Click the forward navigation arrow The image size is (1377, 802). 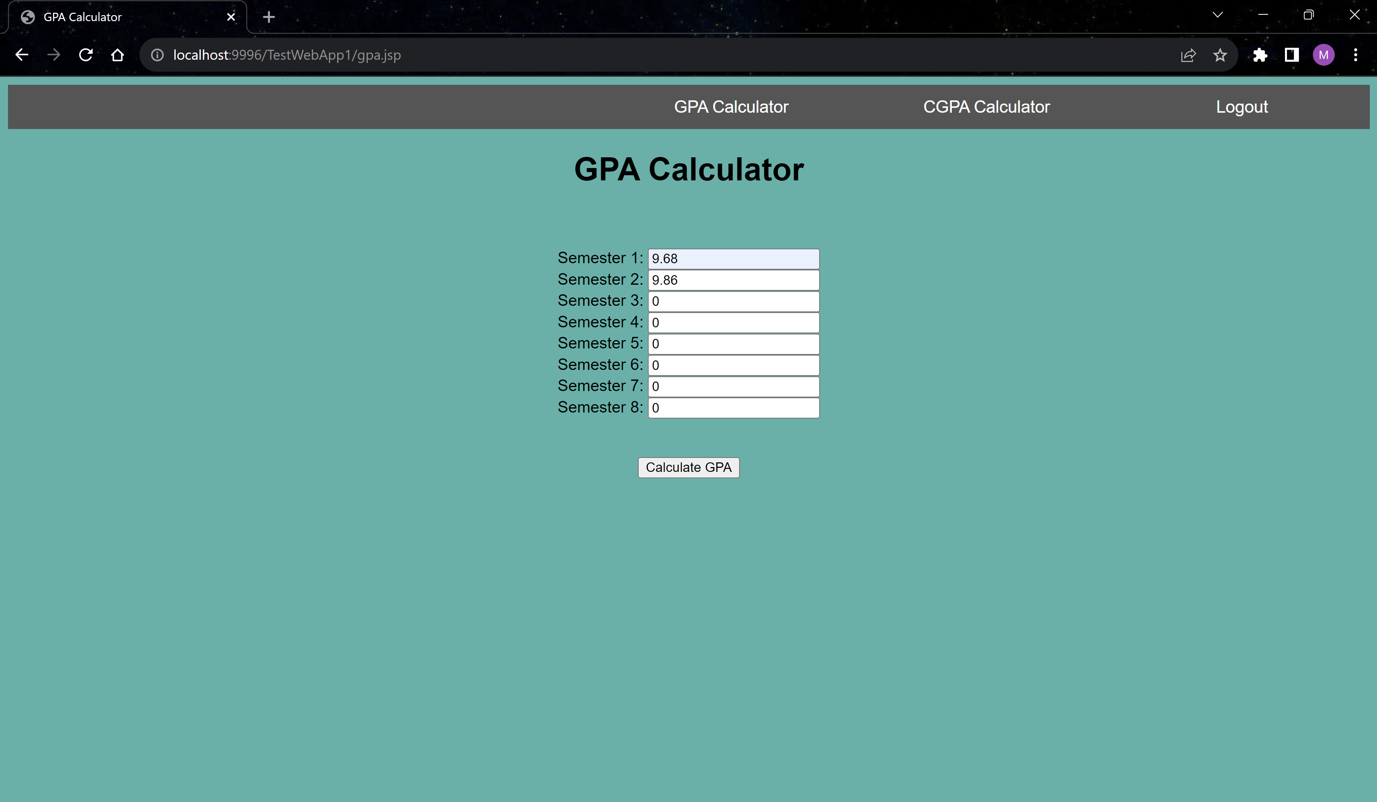click(x=53, y=55)
